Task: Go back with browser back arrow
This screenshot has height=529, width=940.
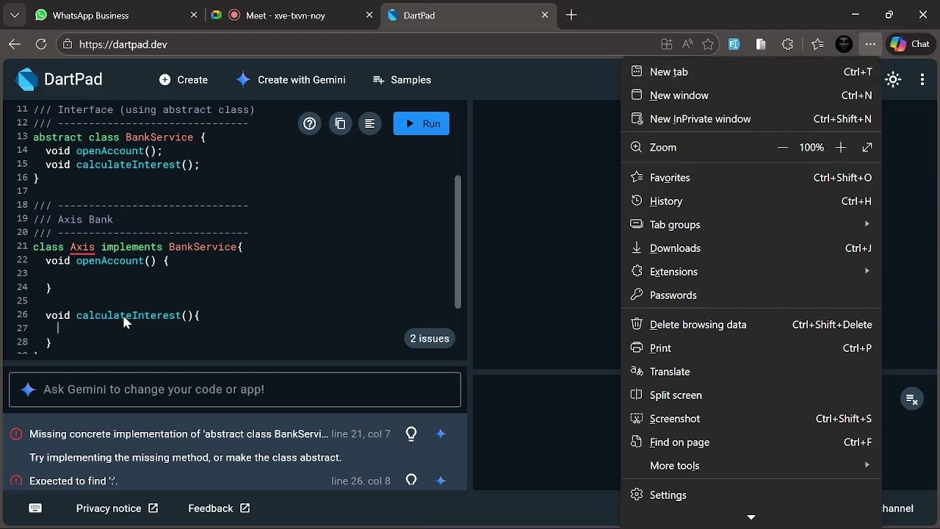Action: pos(15,44)
